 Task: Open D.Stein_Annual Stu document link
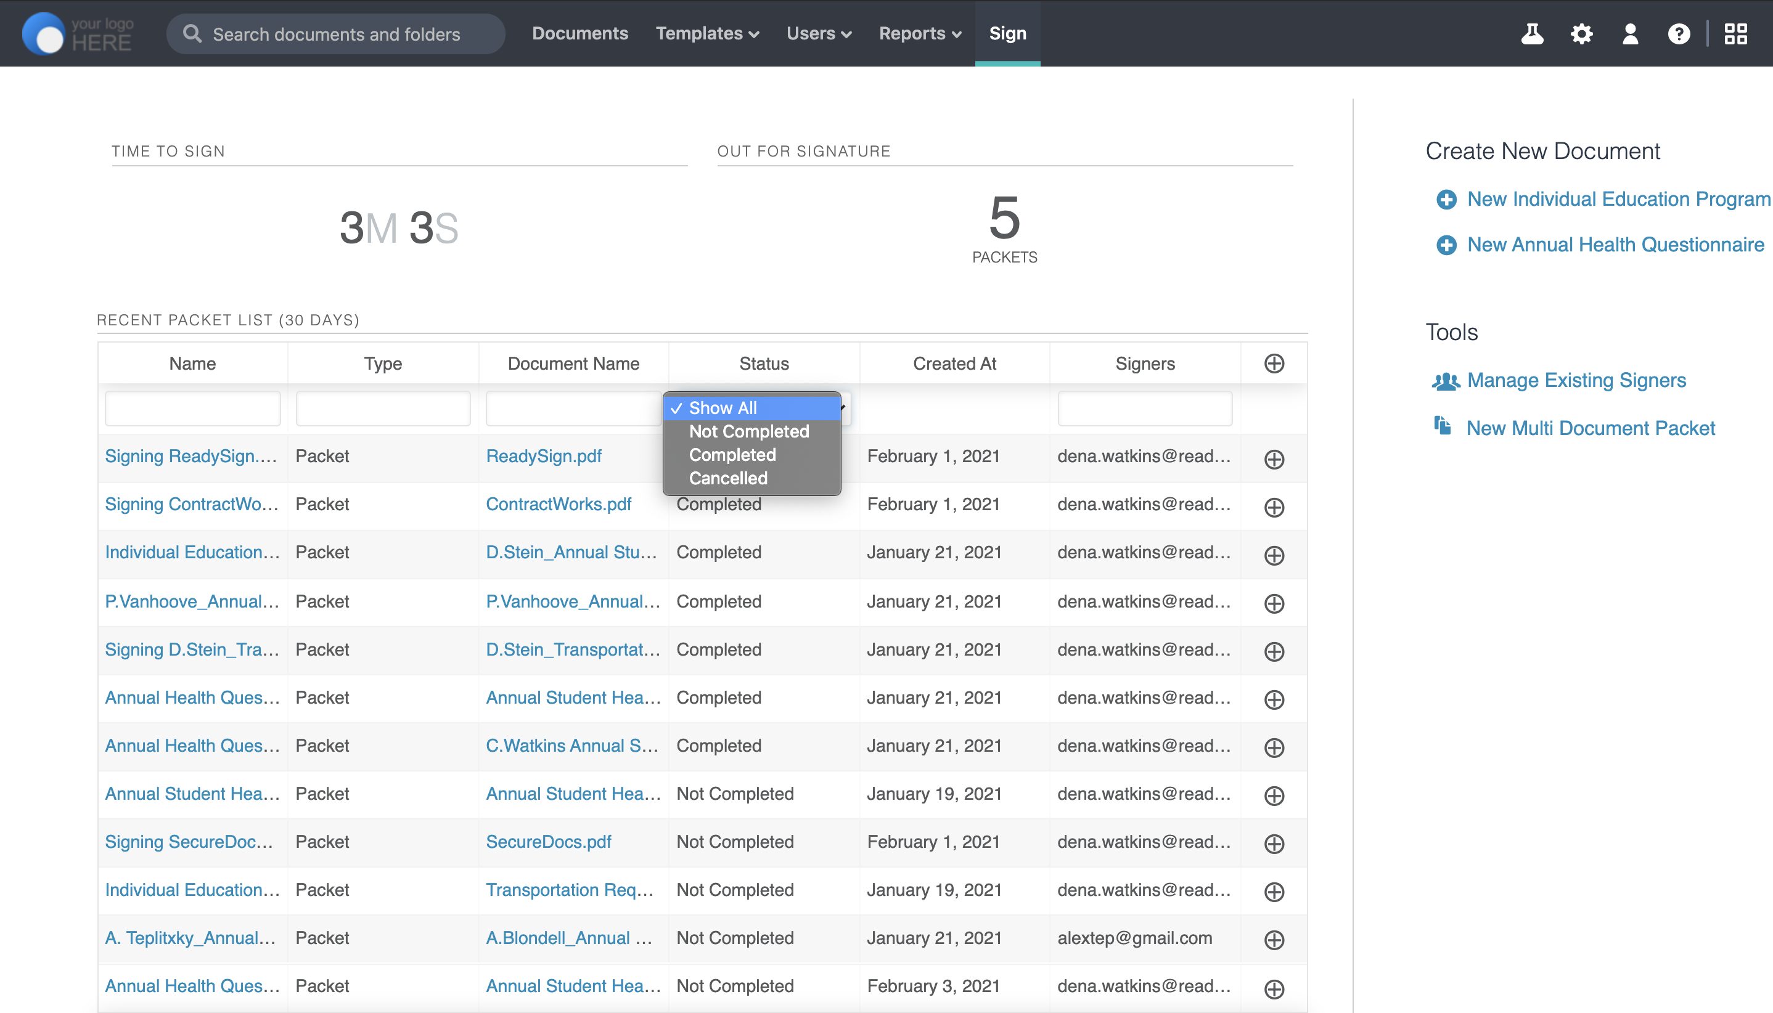pyautogui.click(x=571, y=553)
